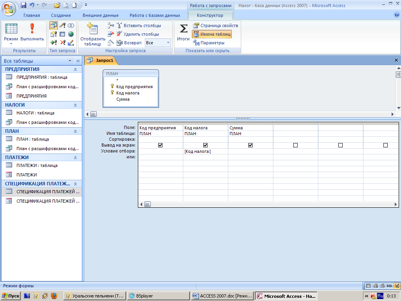Choose the Update query type (pencil) icon
This screenshot has width=401, height=301.
point(71,42)
